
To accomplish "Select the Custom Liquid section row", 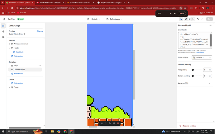I will [25, 70].
